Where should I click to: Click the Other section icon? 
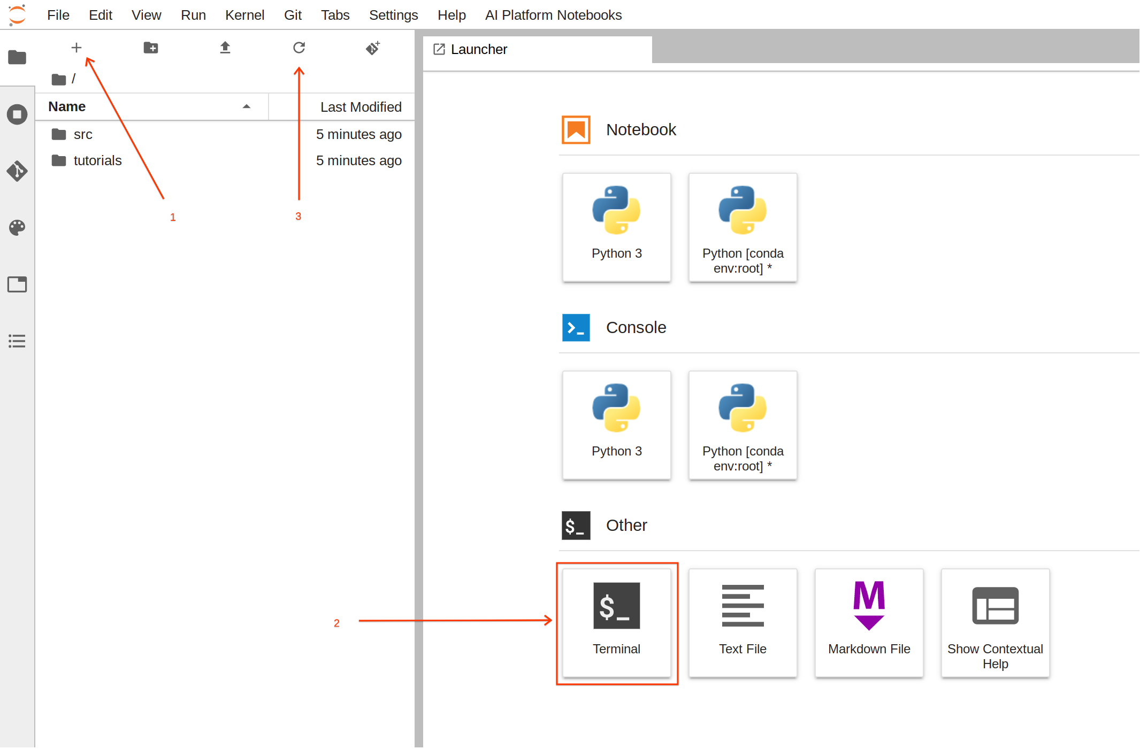click(576, 526)
